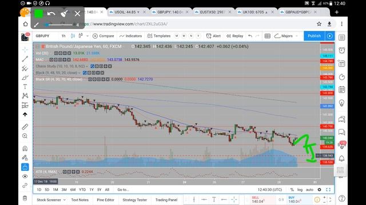Open chart style dropdown arrow
Screen dimensions: 366x205
pos(87,36)
